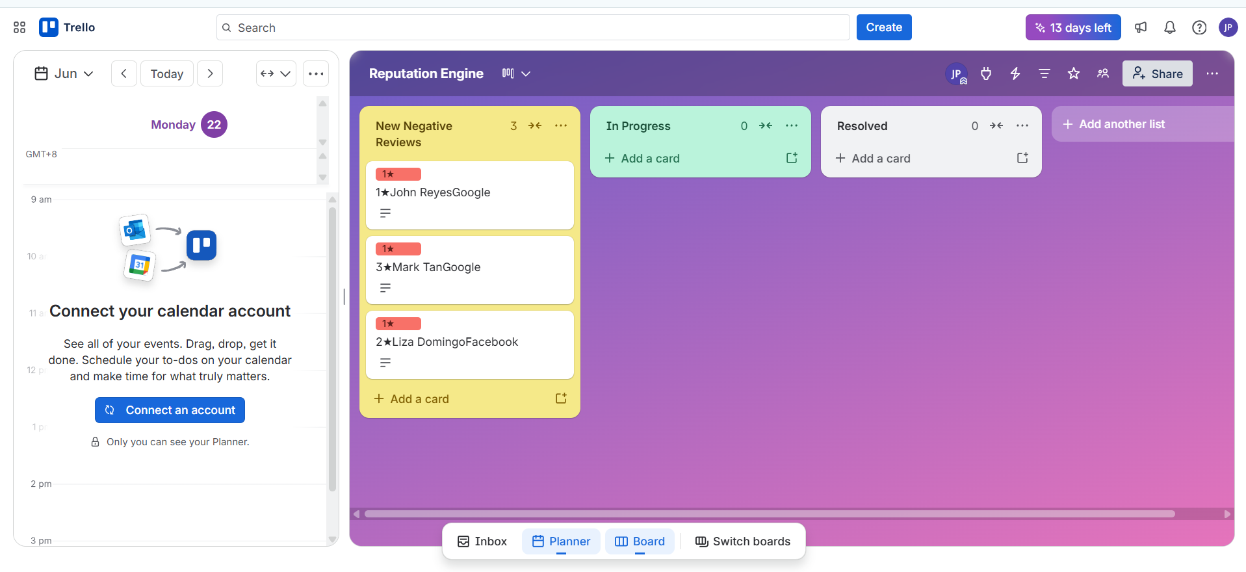This screenshot has height=572, width=1246.
Task: Open the Jun month picker dropdown
Action: pos(64,73)
